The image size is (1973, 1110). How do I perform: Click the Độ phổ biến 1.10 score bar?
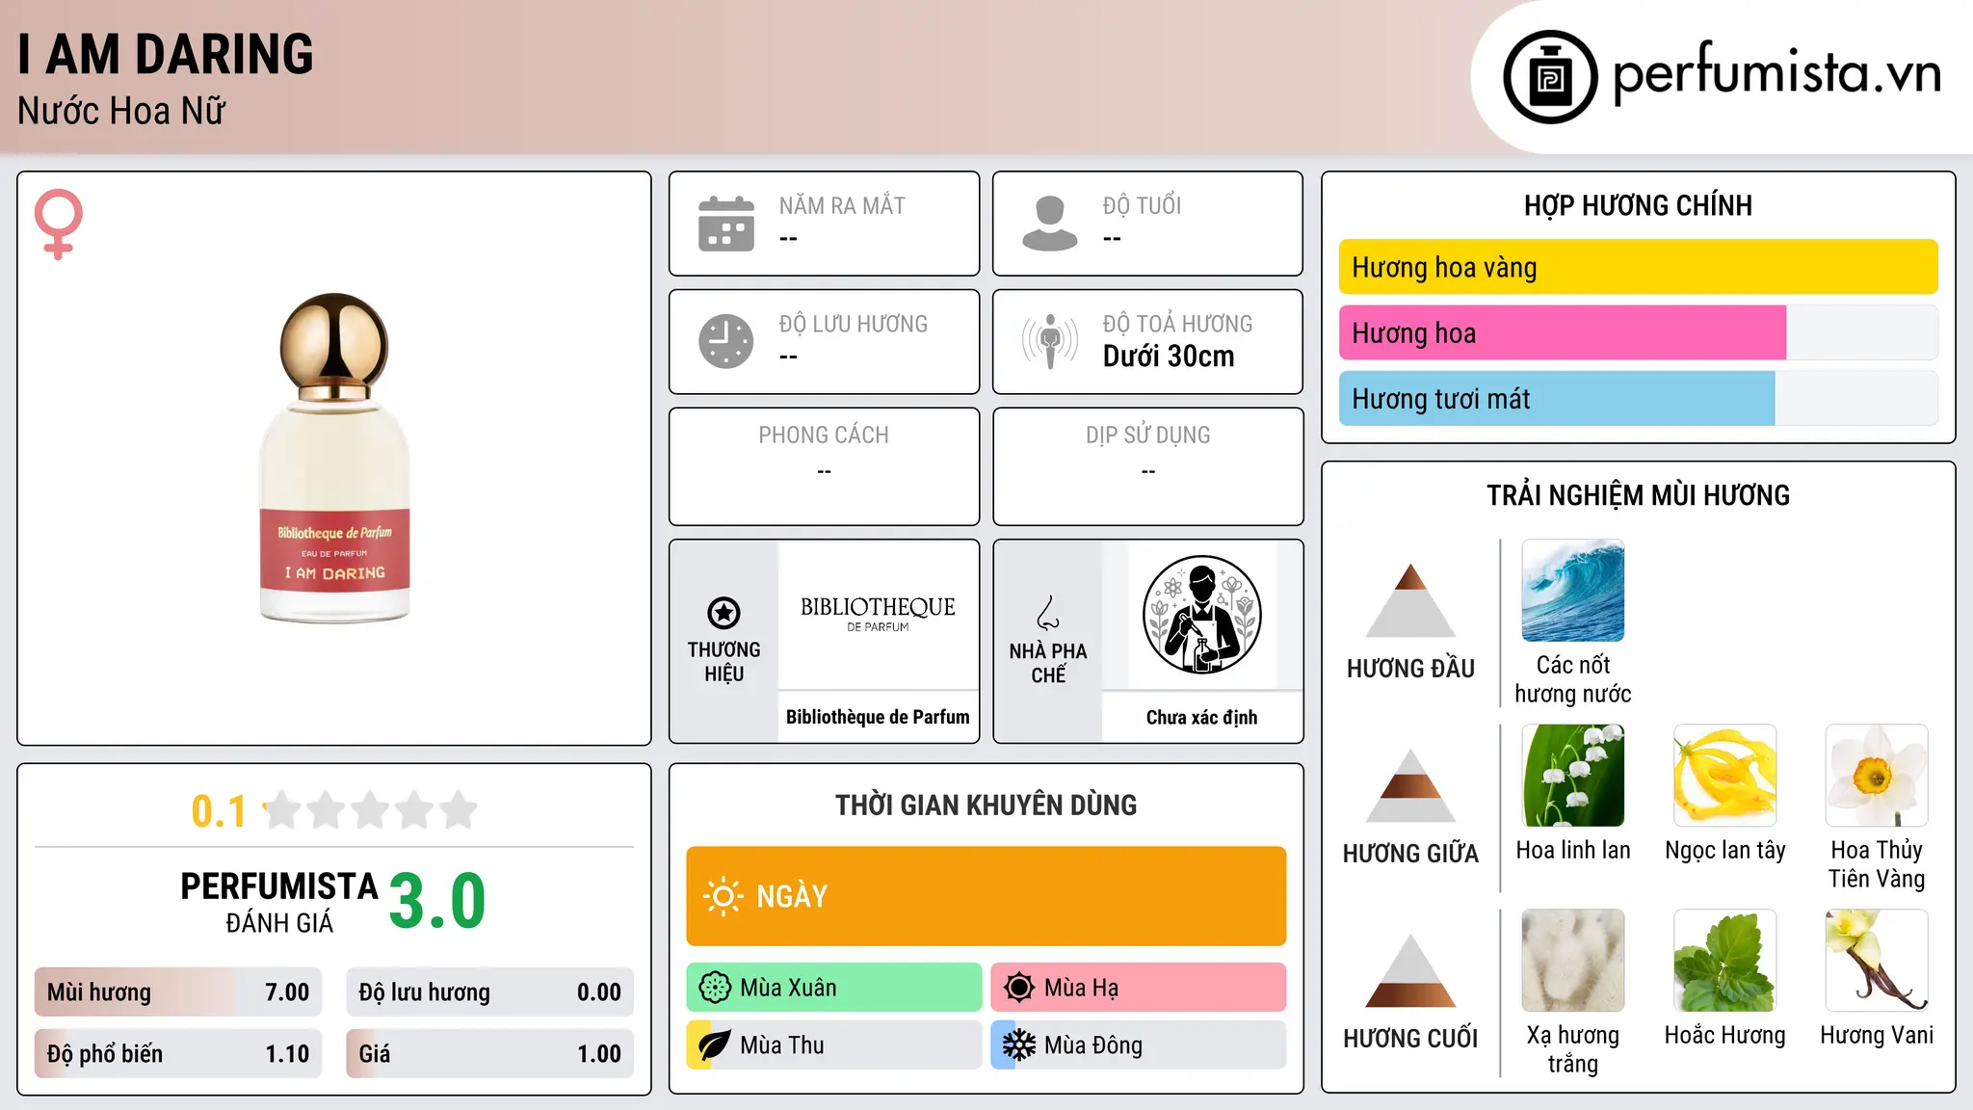[x=178, y=1053]
